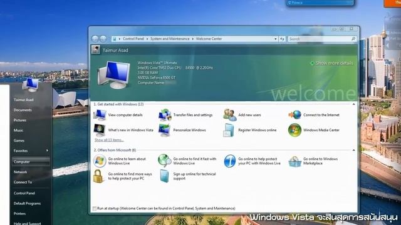The width and height of the screenshot is (401, 225).
Task: Click the Control Panel icon in address bar
Action: (x=114, y=39)
